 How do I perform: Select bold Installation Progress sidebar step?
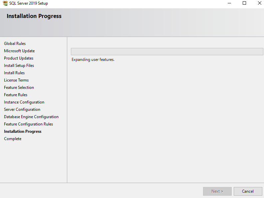point(23,131)
